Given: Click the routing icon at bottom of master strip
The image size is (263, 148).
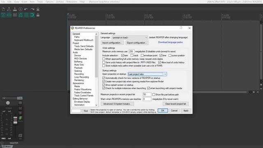Looking at the screenshot, I should (x=20, y=135).
